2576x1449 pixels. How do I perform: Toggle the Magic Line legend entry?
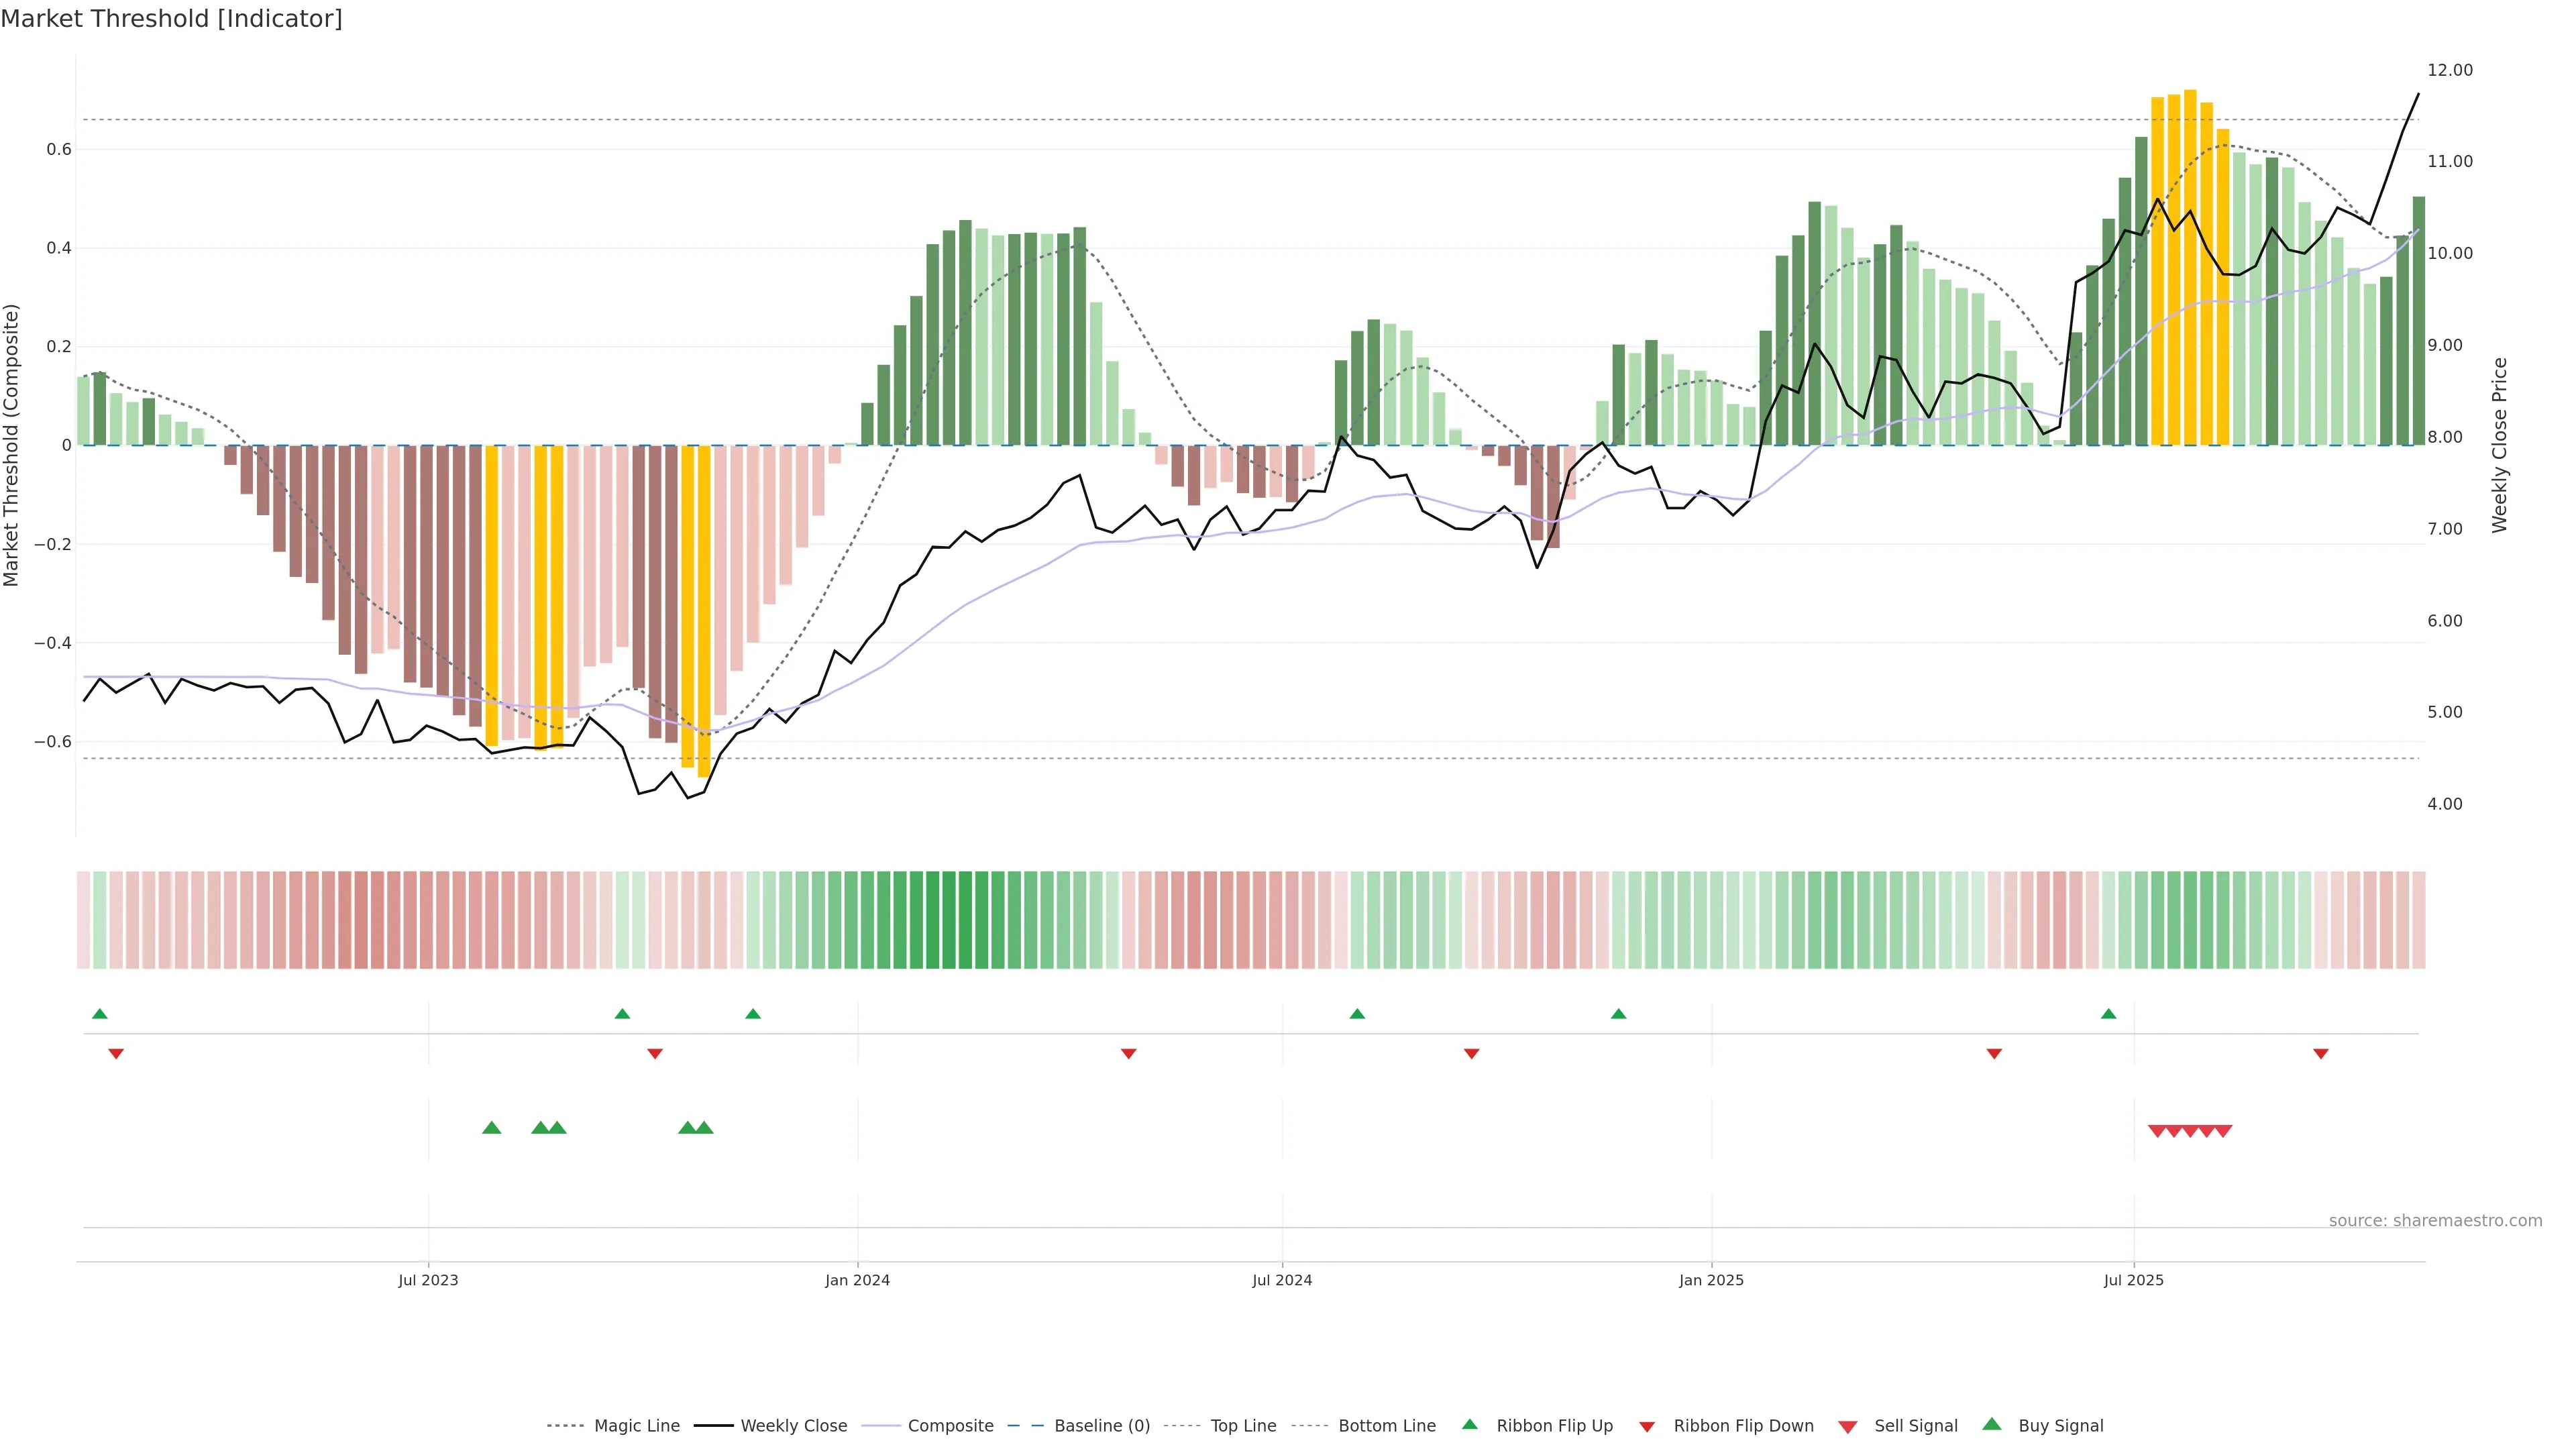[x=636, y=1426]
